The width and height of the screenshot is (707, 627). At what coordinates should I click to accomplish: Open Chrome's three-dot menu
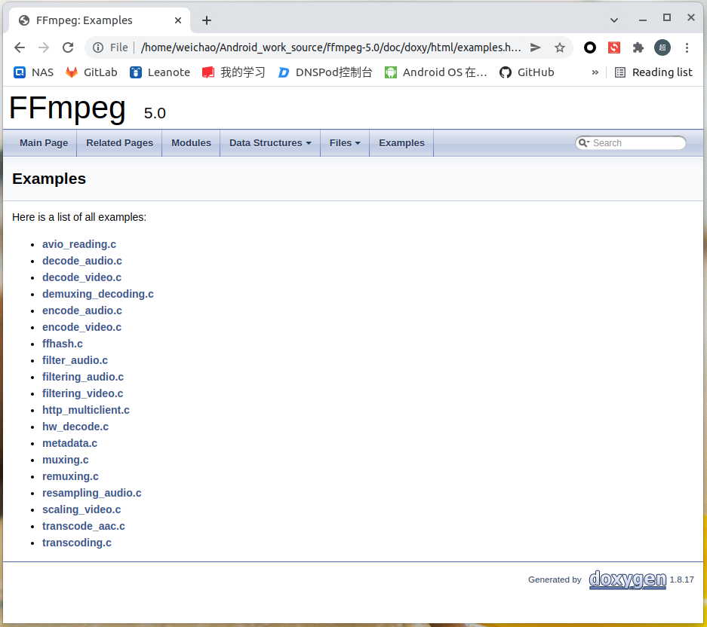tap(687, 47)
